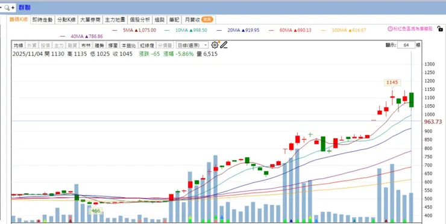446x224 pixels.
Task: Click the 顯示 candle count field showing 64
Action: pos(406,45)
